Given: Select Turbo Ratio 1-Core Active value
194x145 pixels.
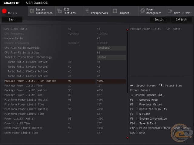Looking at the screenshot, I should point(99,62).
